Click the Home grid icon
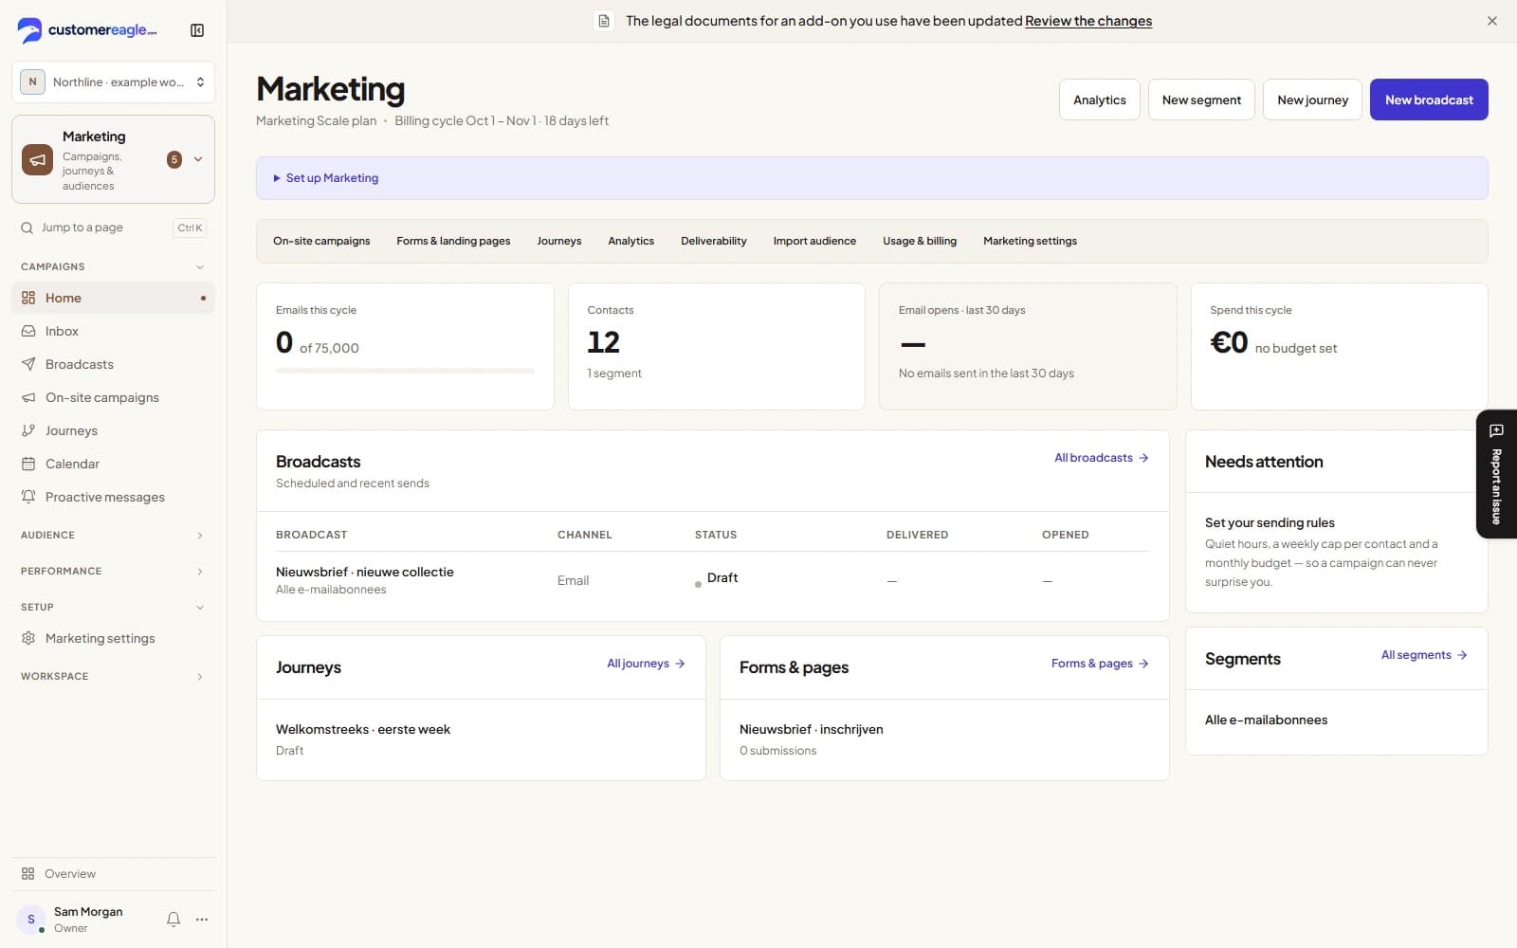The height and width of the screenshot is (948, 1517). click(x=28, y=298)
